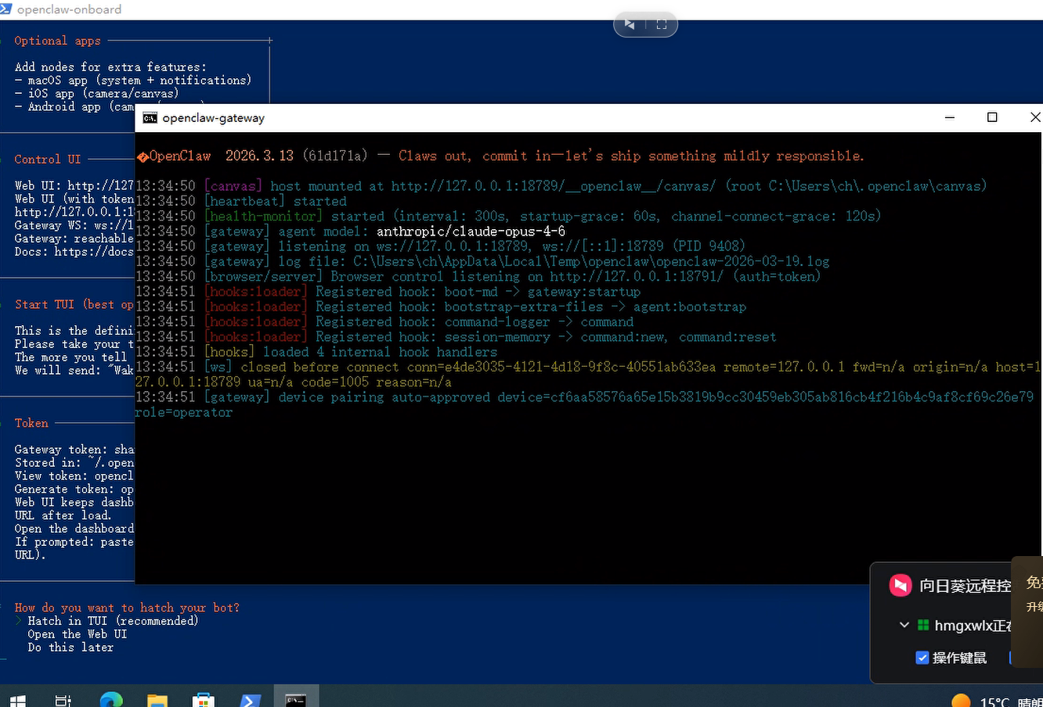Click "How do you want to hatch your bot?" prompt
The height and width of the screenshot is (707, 1043).
click(127, 608)
